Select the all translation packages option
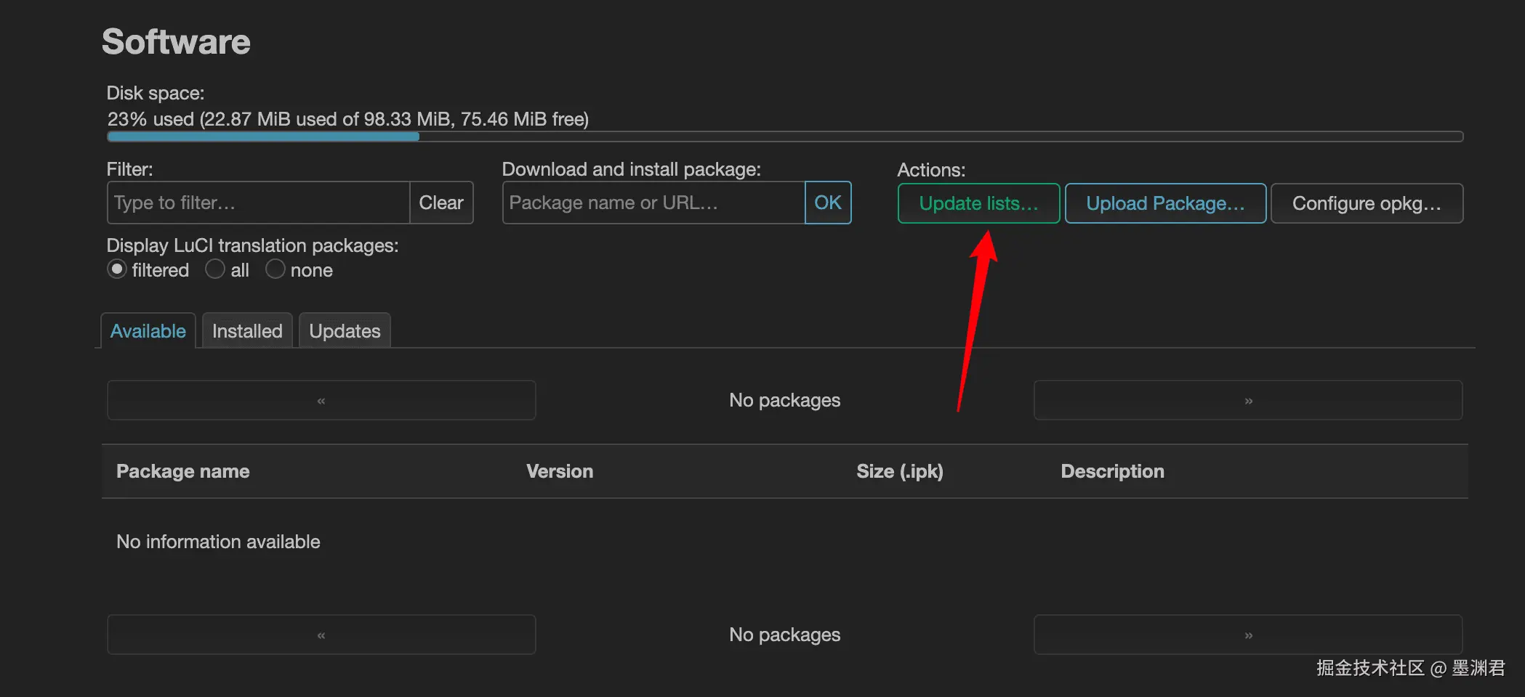 215,269
